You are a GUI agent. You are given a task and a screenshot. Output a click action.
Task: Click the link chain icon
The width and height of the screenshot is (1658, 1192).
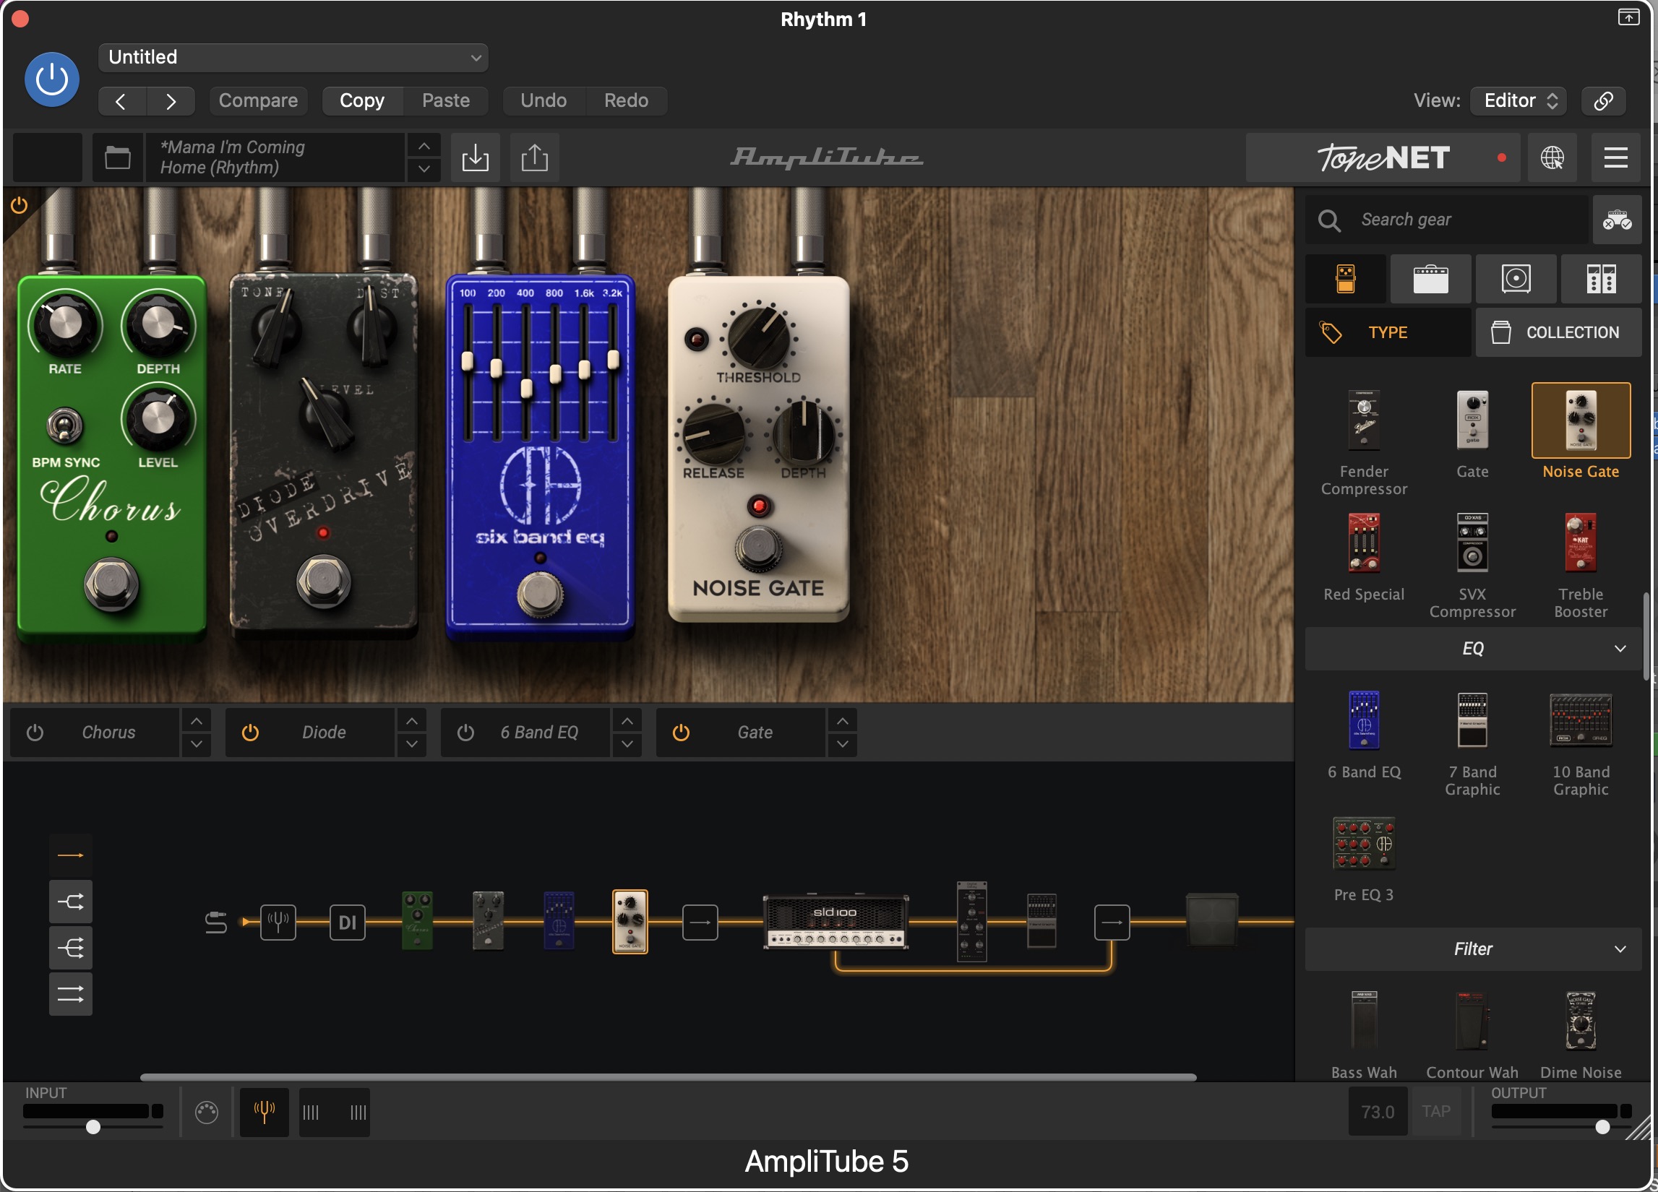pos(1603,100)
